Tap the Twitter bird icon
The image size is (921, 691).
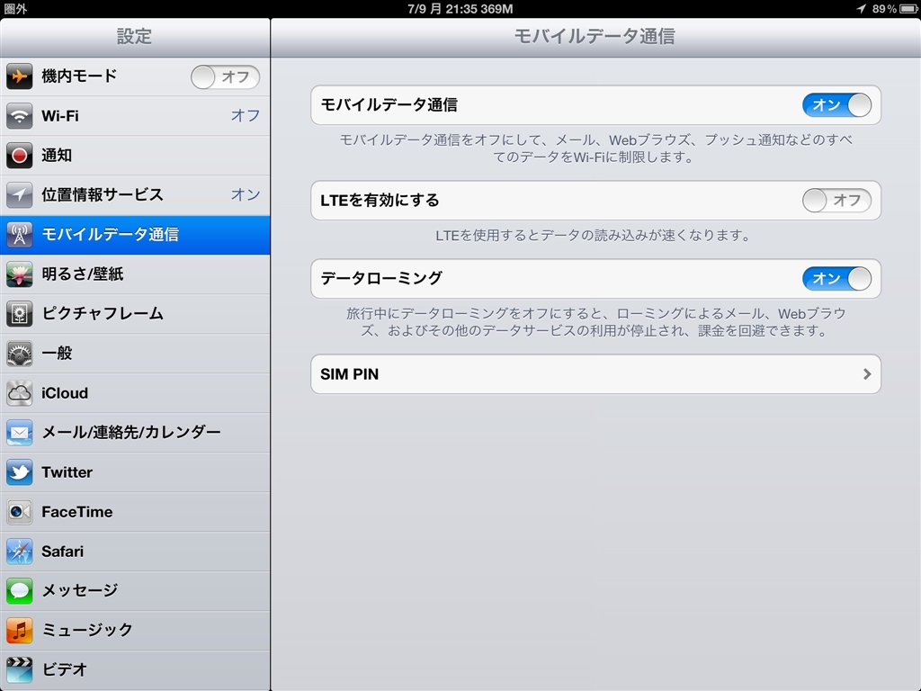[x=20, y=472]
